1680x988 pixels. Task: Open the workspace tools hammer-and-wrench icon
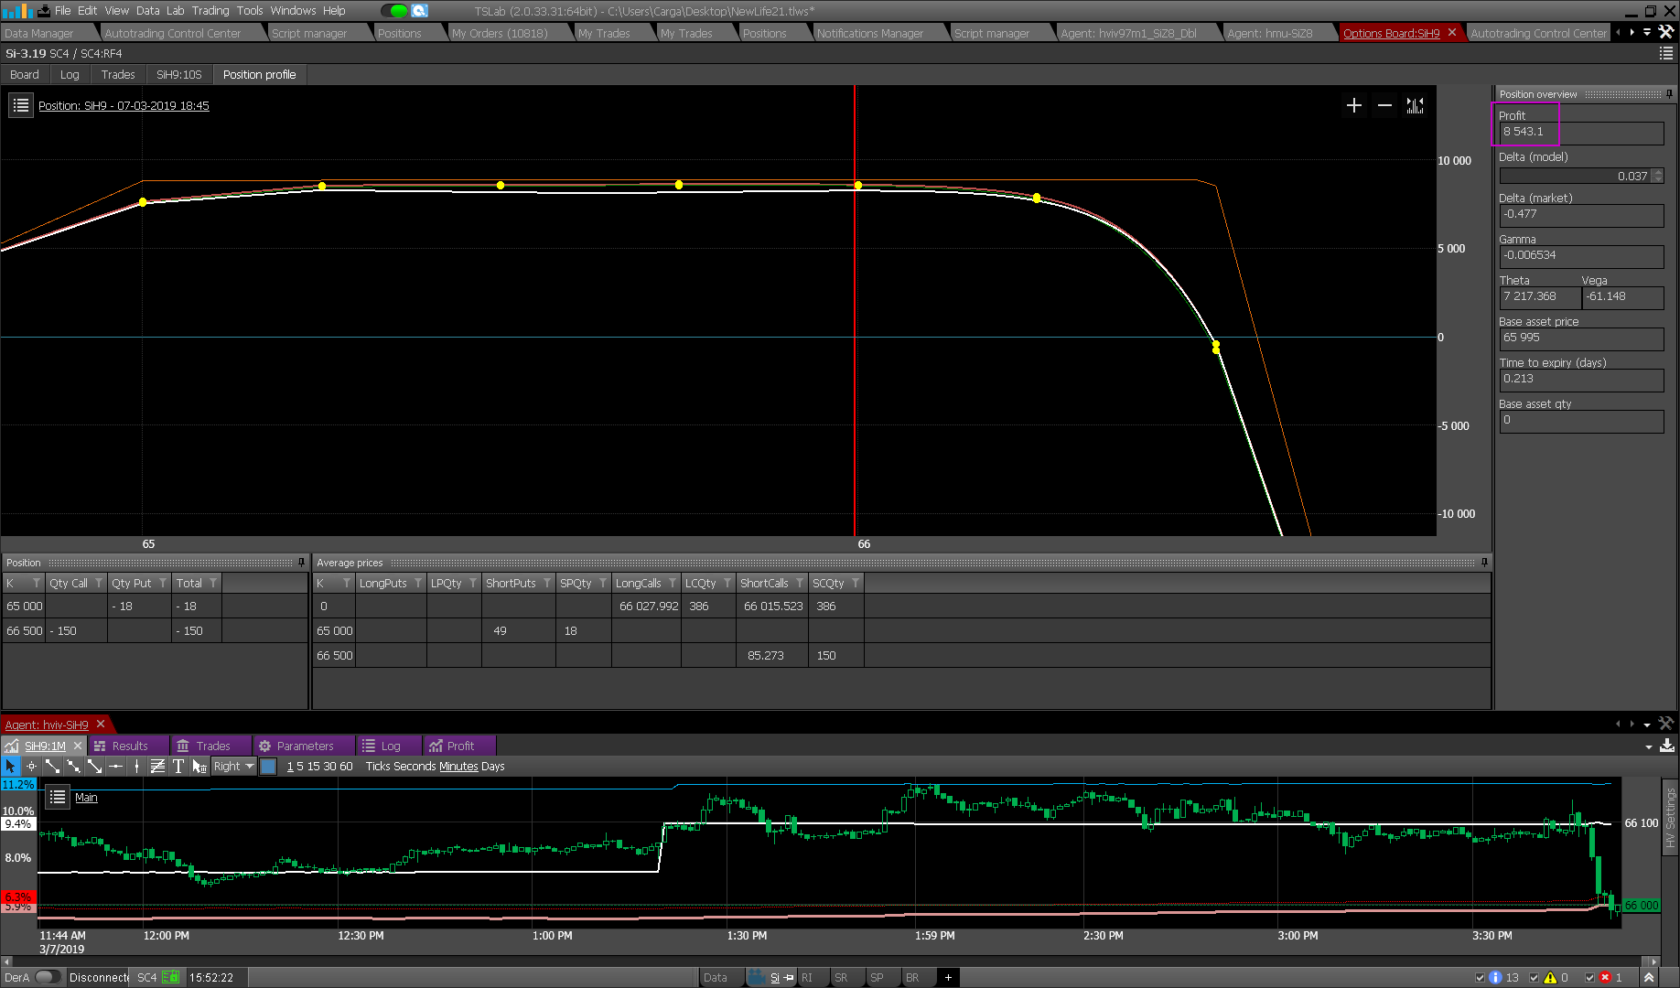(1666, 32)
